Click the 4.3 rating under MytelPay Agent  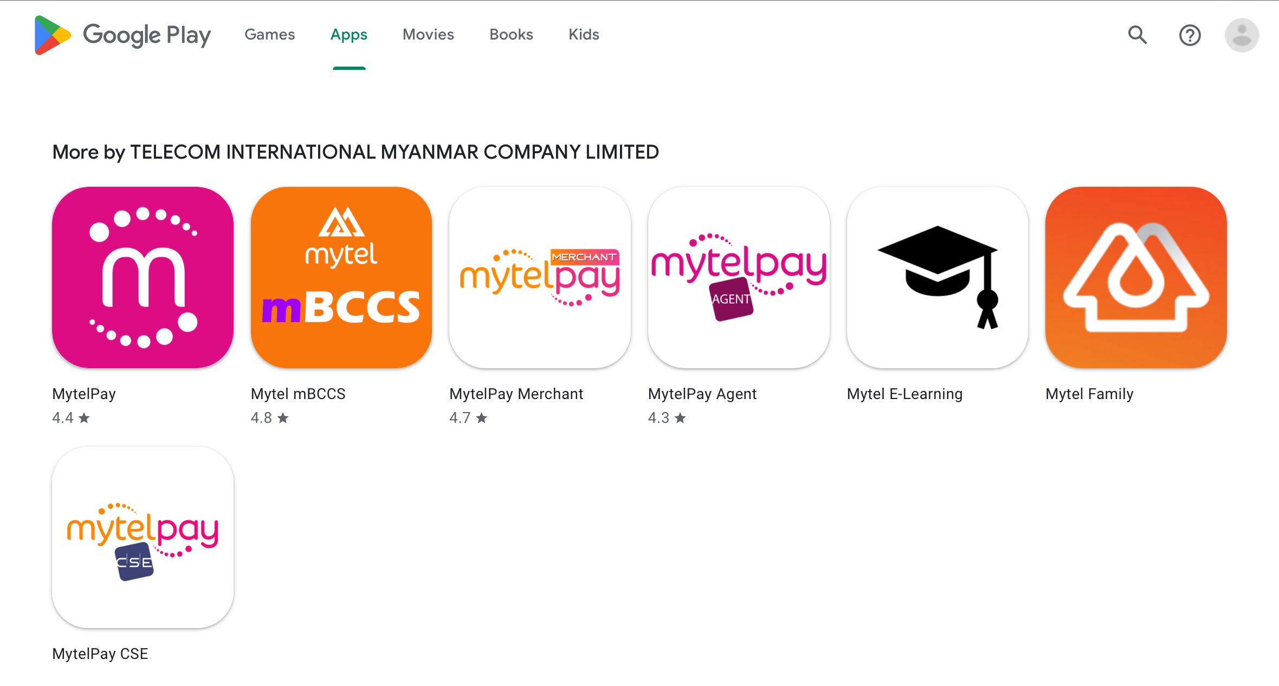667,418
